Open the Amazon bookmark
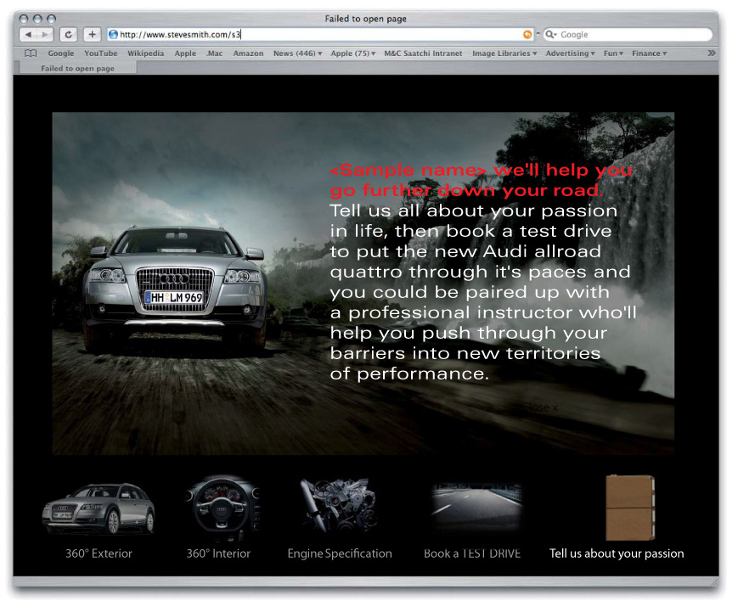Viewport: 738px width, 601px height. [248, 53]
